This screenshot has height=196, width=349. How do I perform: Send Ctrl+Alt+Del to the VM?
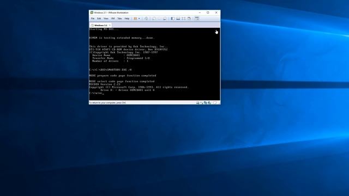pyautogui.click(x=146, y=19)
